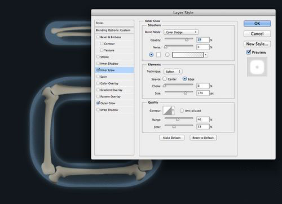Enable the Anti-aliased checkbox
Screen dimensions: 282x204
182,110
